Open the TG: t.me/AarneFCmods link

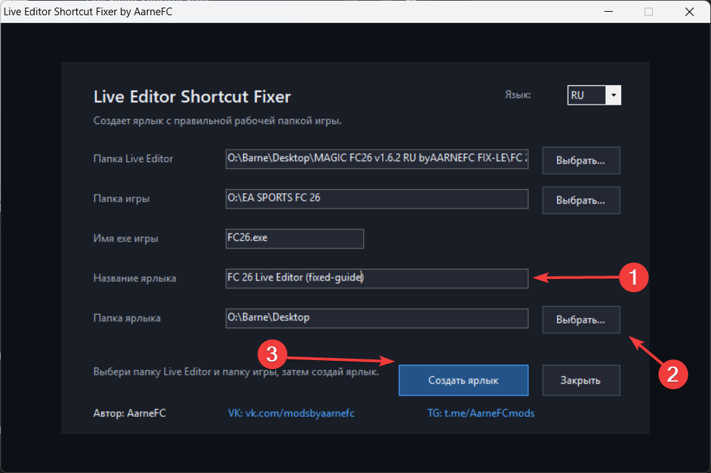480,413
